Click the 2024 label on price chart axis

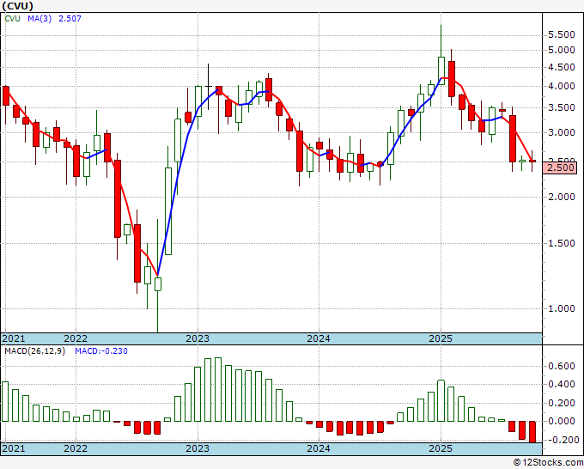319,338
